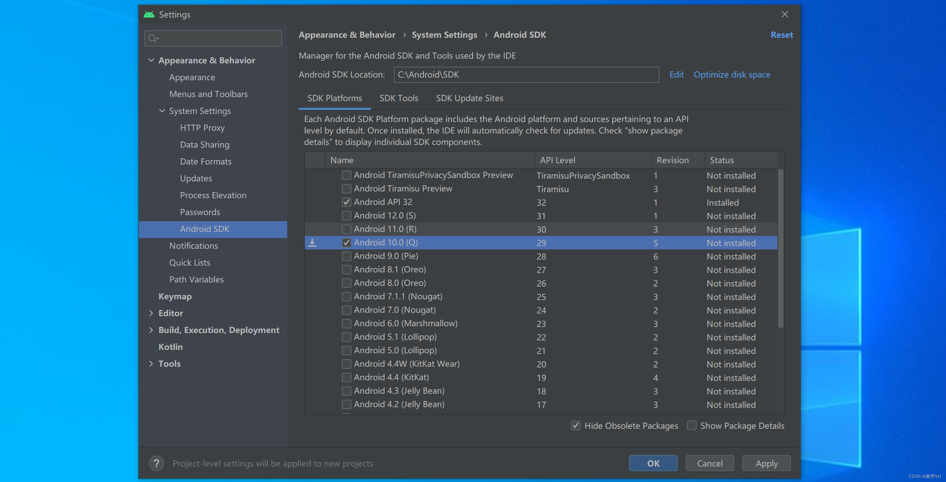Select the Android 4.2 (Jelly Bean) row
The height and width of the screenshot is (482, 946).
[x=541, y=404]
